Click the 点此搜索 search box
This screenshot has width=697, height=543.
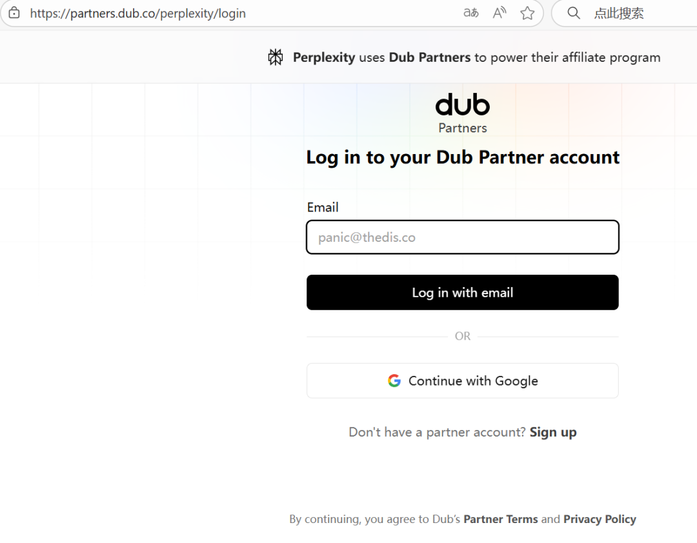pyautogui.click(x=618, y=13)
